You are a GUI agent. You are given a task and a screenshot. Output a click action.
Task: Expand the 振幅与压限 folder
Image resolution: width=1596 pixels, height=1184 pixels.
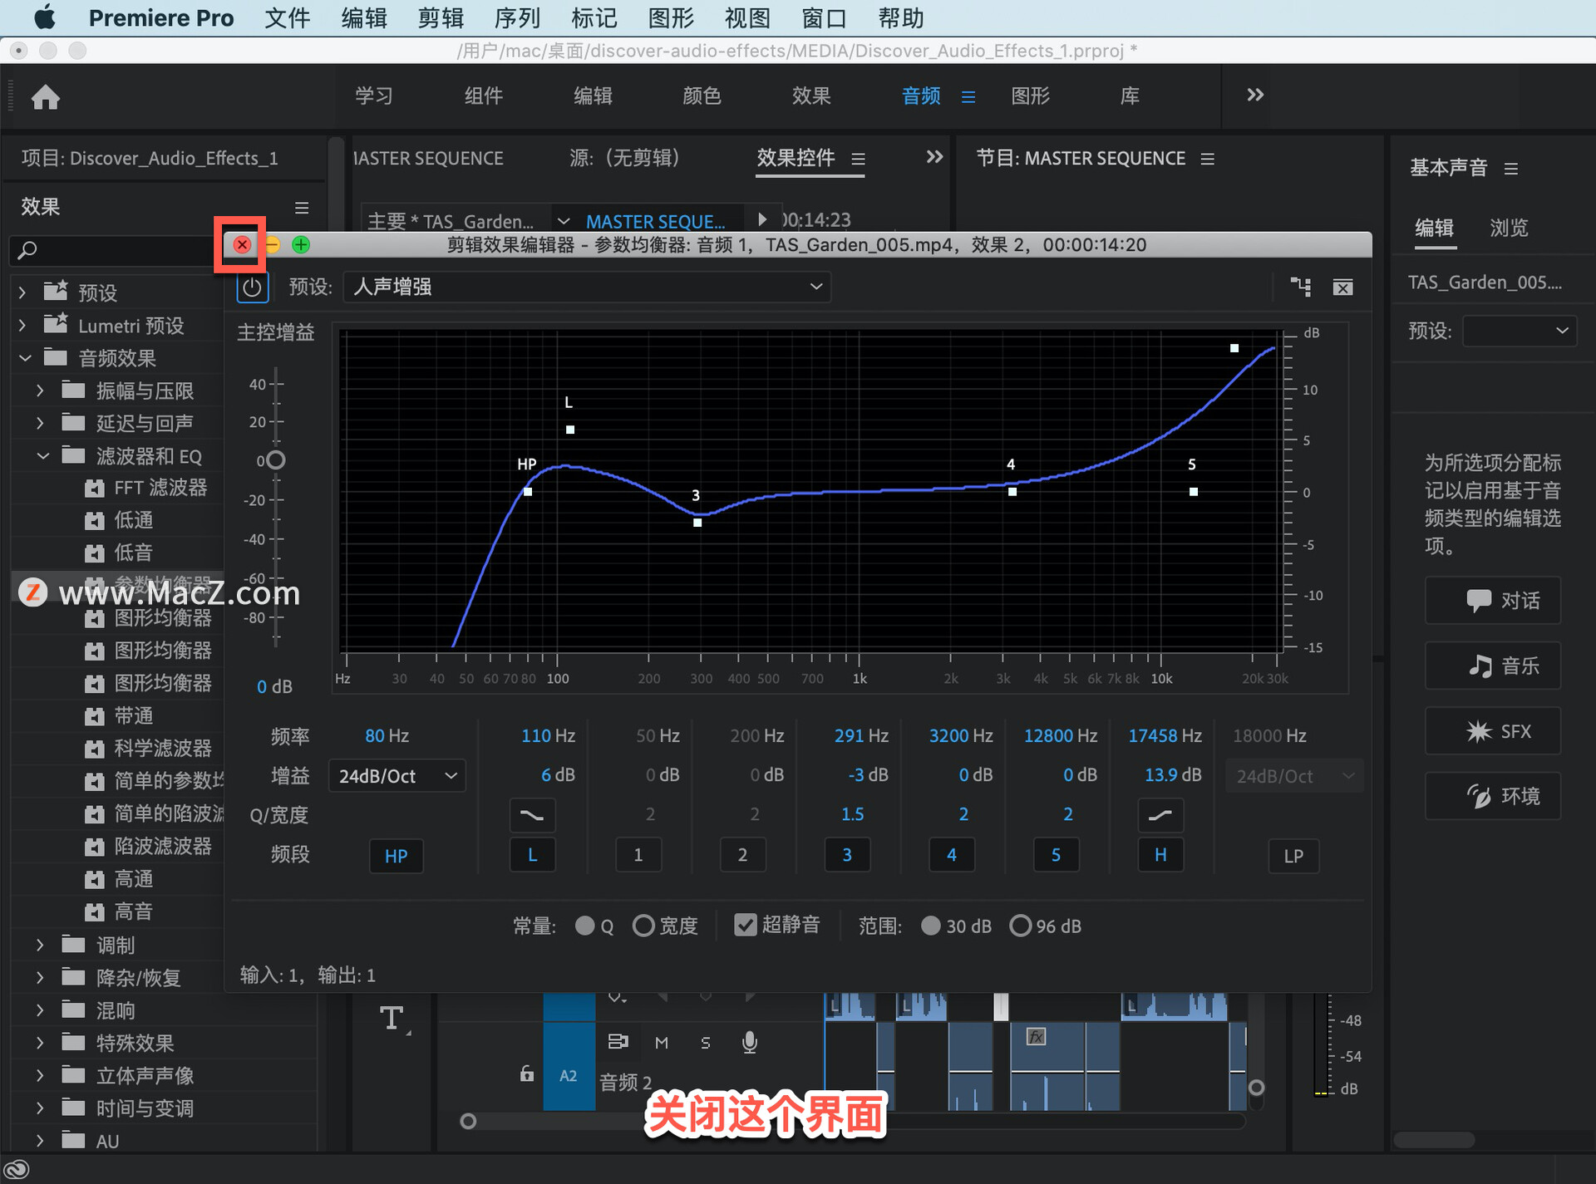40,391
